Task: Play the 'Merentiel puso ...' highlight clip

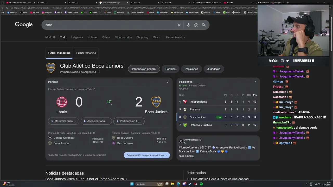Action: (x=64, y=121)
